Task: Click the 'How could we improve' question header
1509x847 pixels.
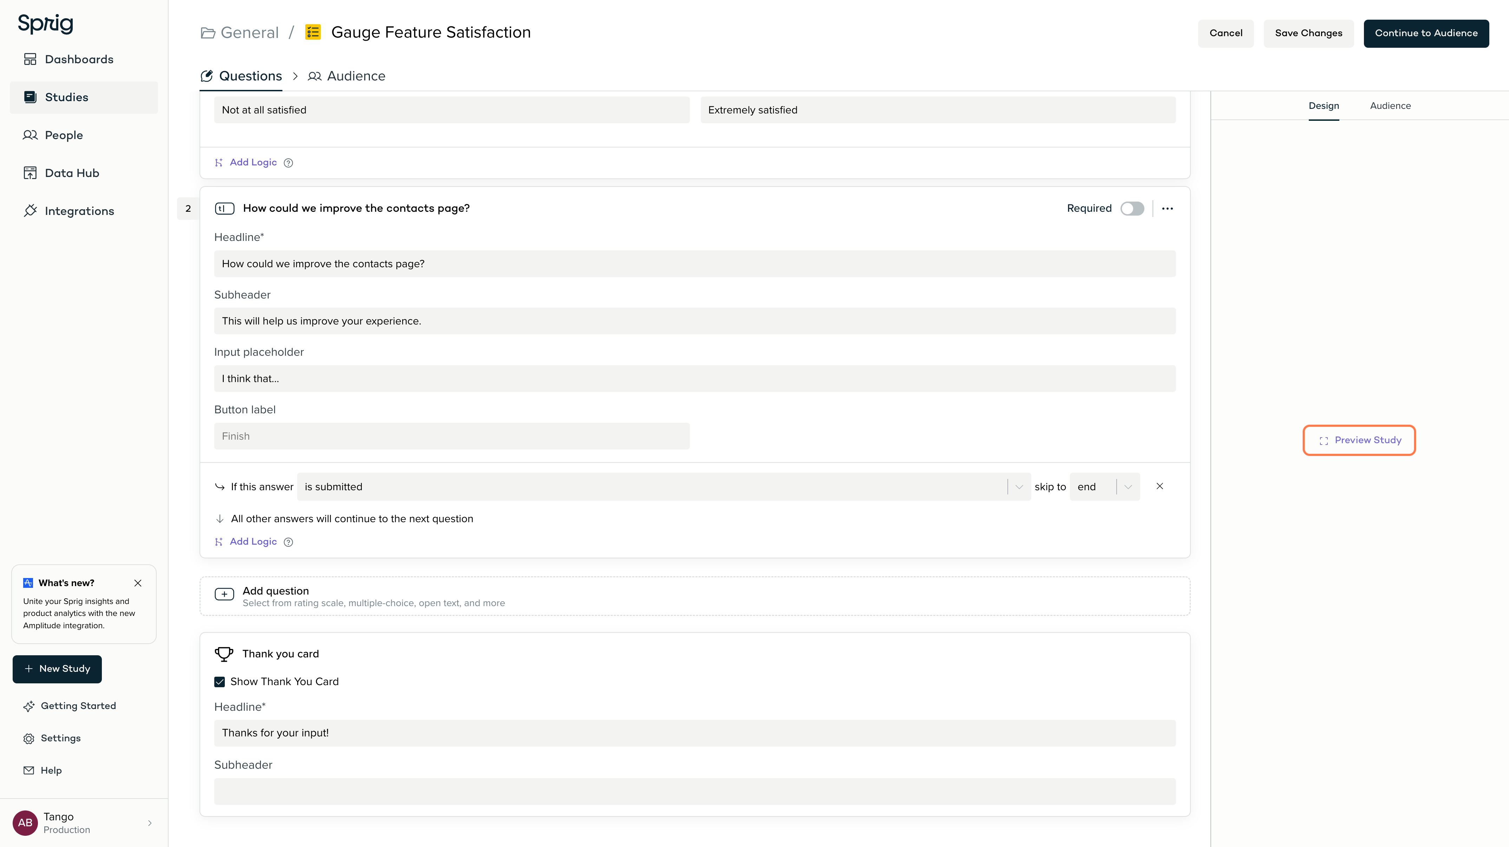Action: (356, 209)
